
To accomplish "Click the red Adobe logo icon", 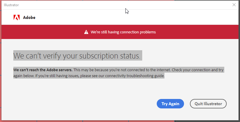I will tap(16, 17).
